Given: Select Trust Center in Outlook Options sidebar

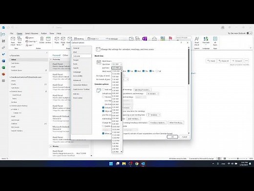Looking at the screenshot, I should pyautogui.click(x=82, y=98).
